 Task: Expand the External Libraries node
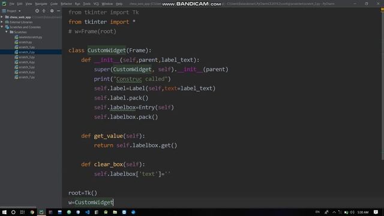(2, 22)
